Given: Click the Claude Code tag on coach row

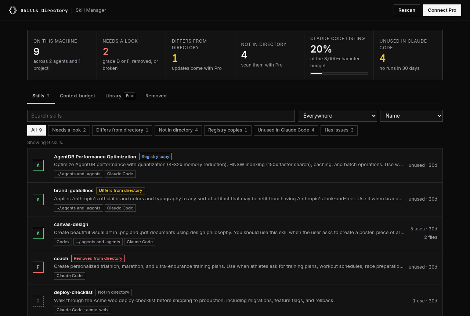Looking at the screenshot, I should click(69, 276).
